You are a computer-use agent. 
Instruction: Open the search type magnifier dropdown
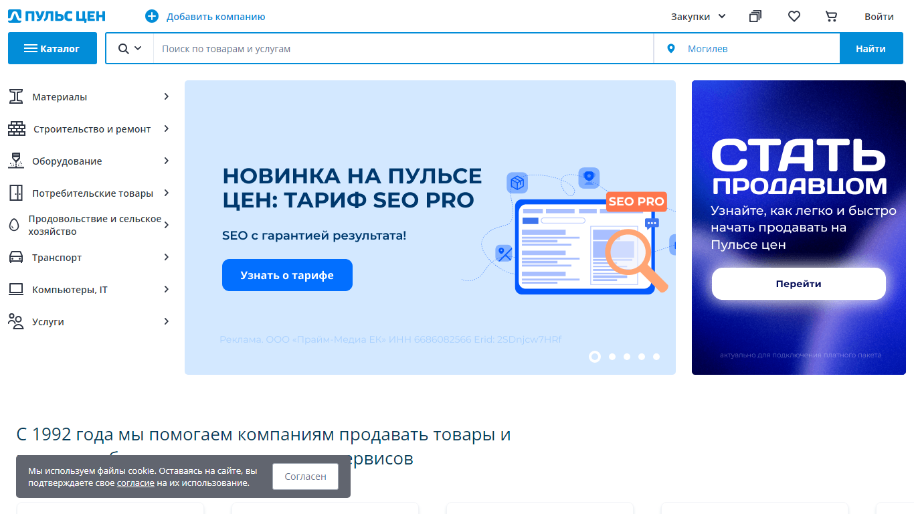point(130,48)
